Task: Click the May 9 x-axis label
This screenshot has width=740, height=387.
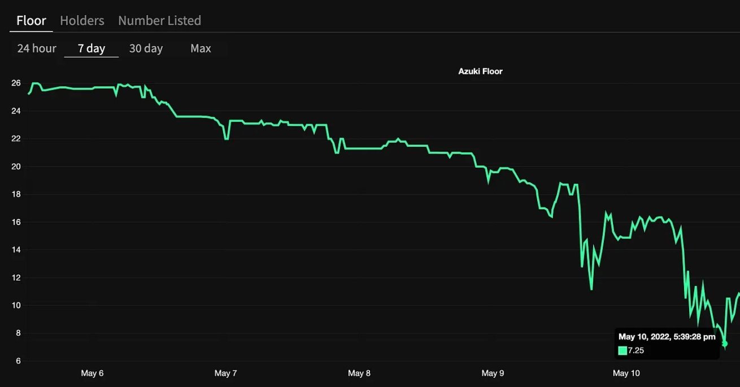Action: (493, 373)
